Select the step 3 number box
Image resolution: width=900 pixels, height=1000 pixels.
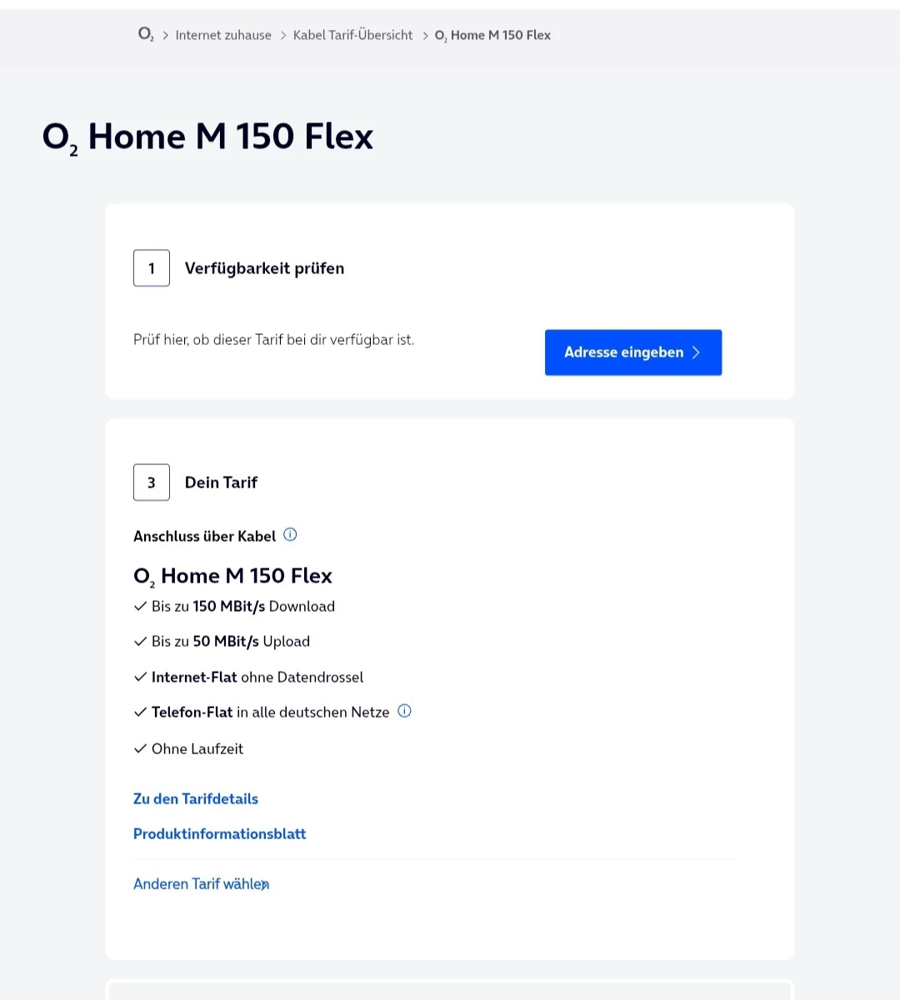coord(152,482)
